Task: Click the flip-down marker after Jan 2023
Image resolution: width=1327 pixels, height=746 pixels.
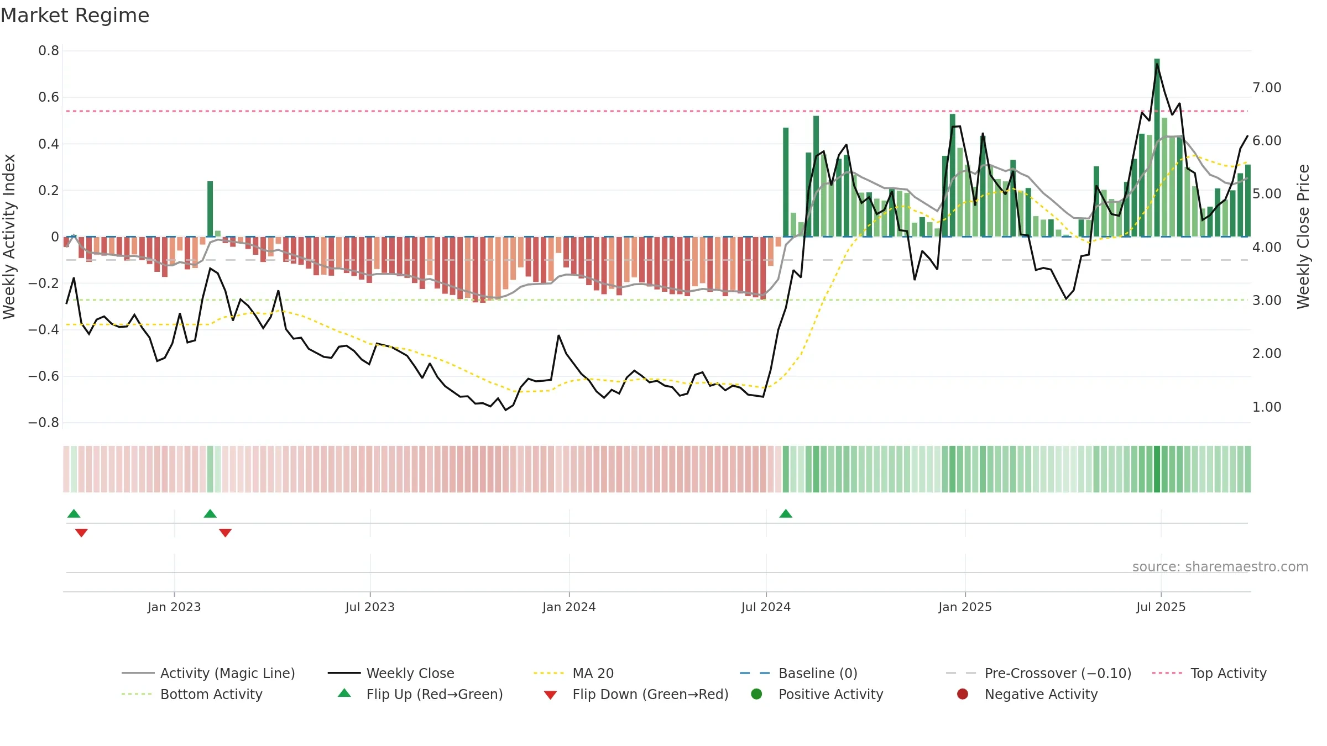Action: pos(225,533)
